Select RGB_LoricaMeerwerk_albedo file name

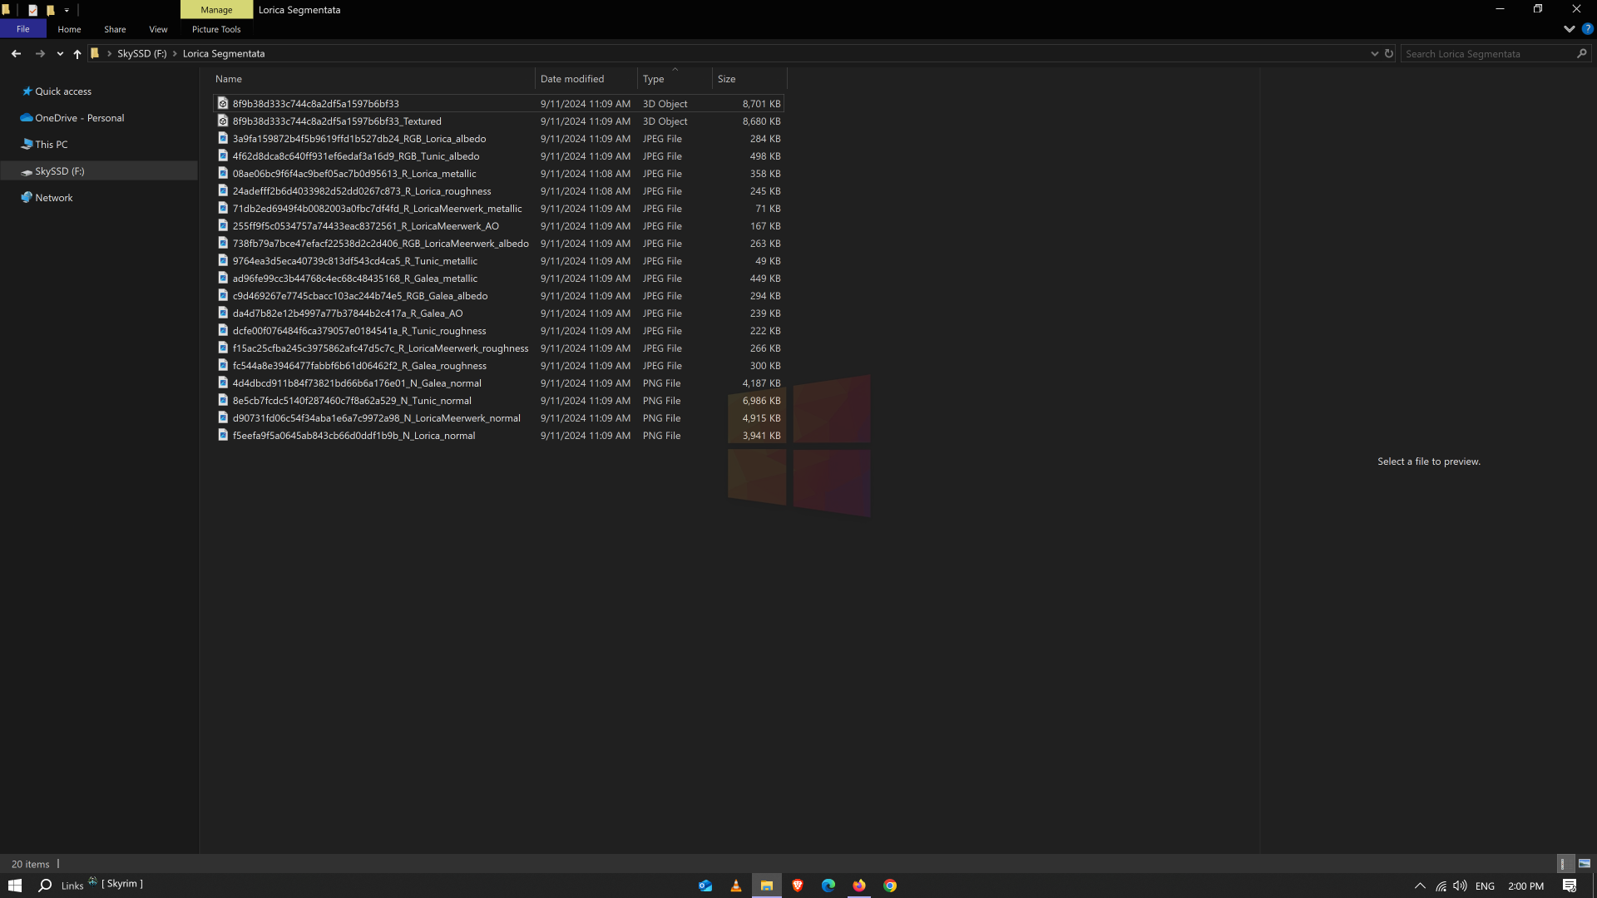380,244
